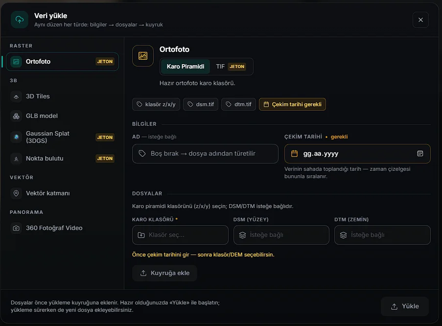The width and height of the screenshot is (442, 326).
Task: Click the DTM (Zemin) file picker
Action: pos(382,235)
